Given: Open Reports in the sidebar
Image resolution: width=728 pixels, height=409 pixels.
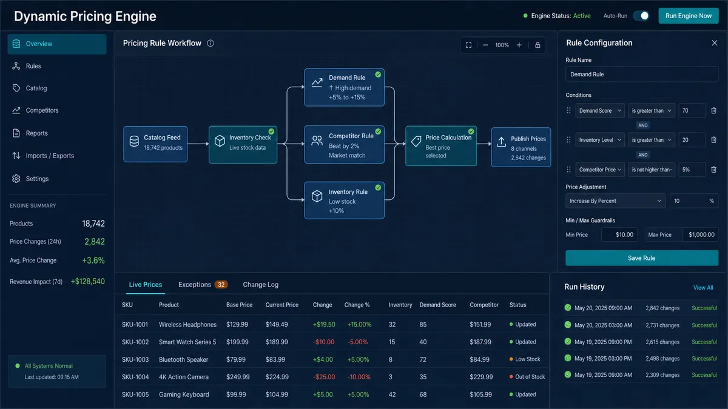Looking at the screenshot, I should point(57,133).
